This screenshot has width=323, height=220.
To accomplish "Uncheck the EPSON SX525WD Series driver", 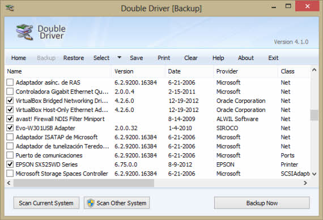I will [10, 164].
